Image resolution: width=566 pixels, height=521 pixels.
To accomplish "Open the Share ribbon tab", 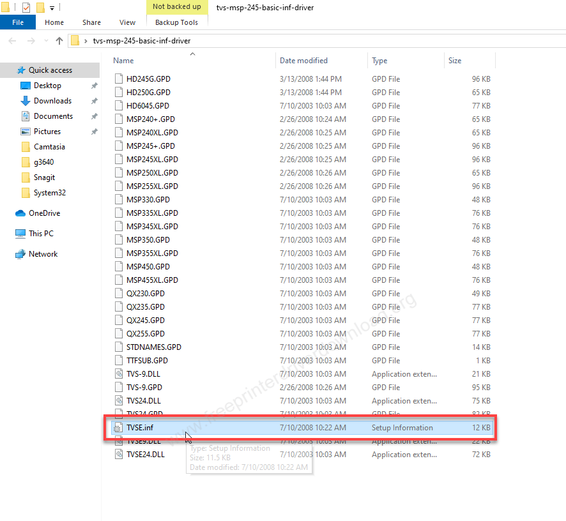I will click(90, 22).
